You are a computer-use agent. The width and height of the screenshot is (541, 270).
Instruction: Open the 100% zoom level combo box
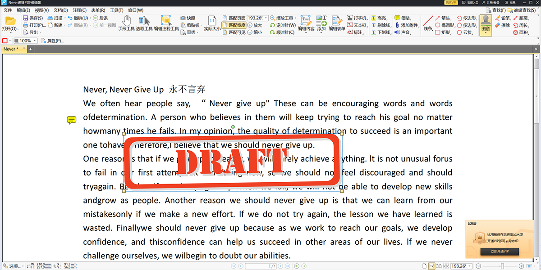click(26, 40)
